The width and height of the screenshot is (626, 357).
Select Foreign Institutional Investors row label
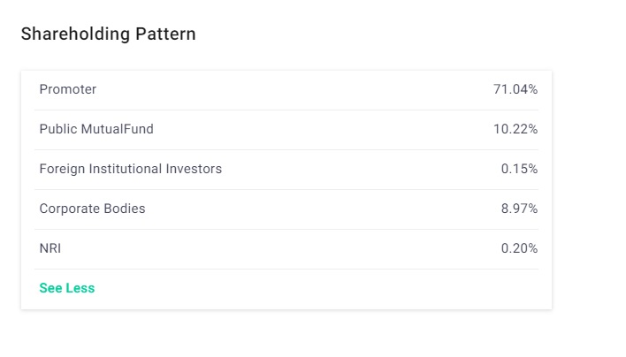(131, 169)
